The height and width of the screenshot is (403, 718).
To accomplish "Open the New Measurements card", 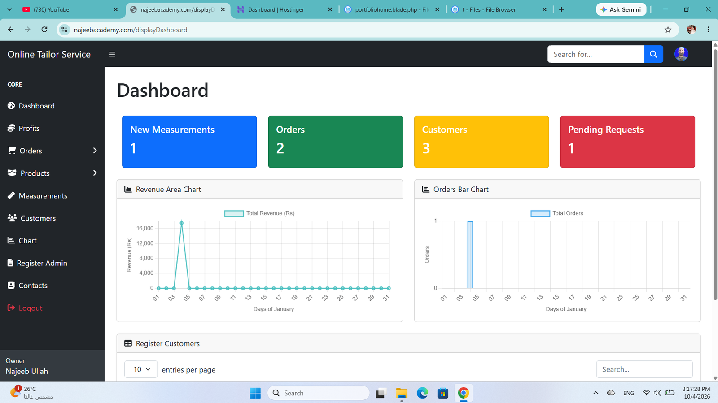I will tap(189, 142).
